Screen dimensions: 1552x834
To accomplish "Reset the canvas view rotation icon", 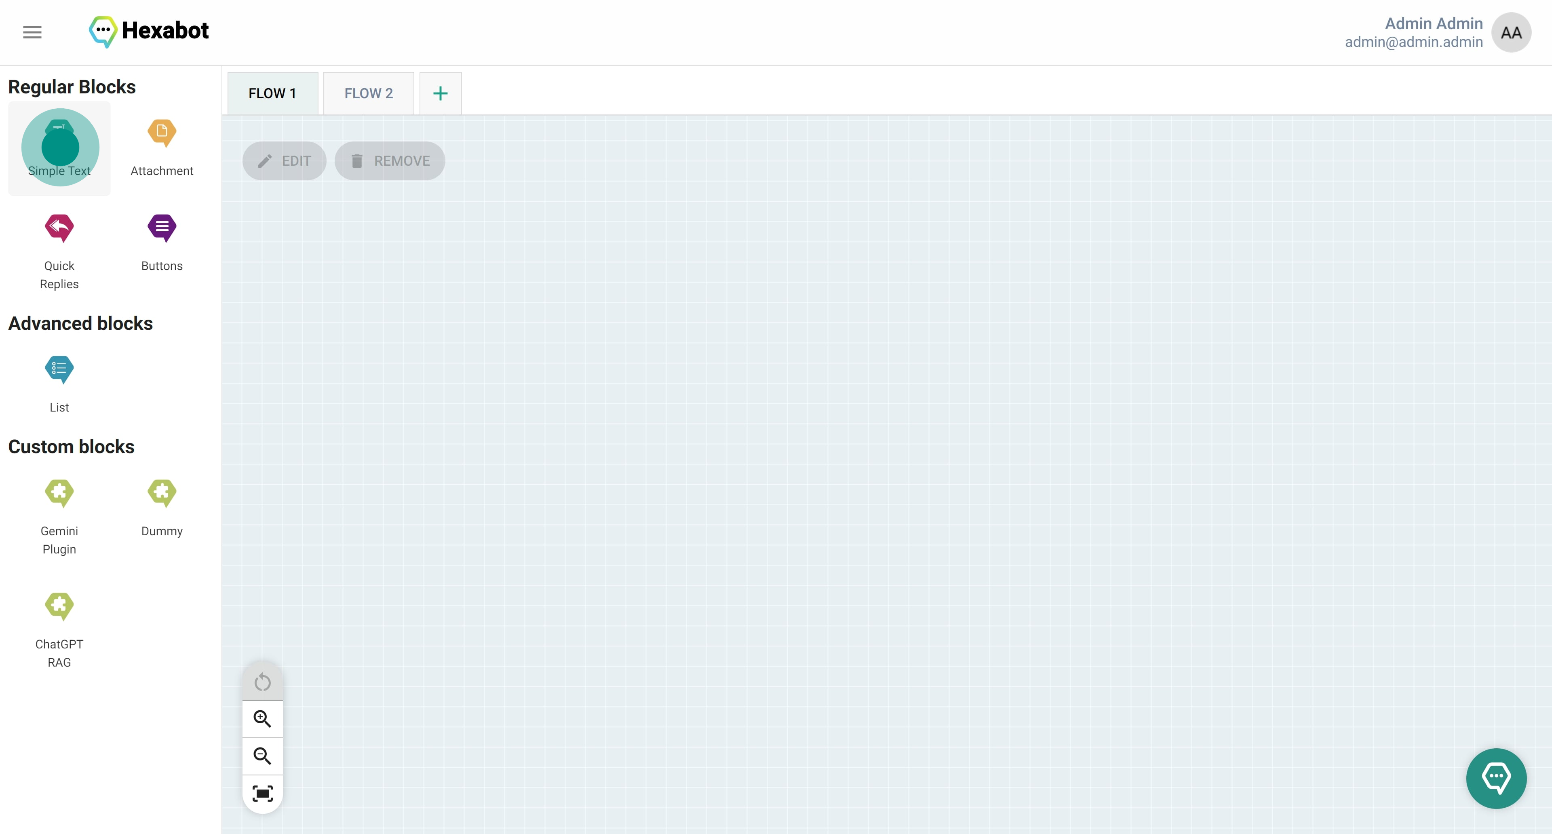I will coord(262,682).
